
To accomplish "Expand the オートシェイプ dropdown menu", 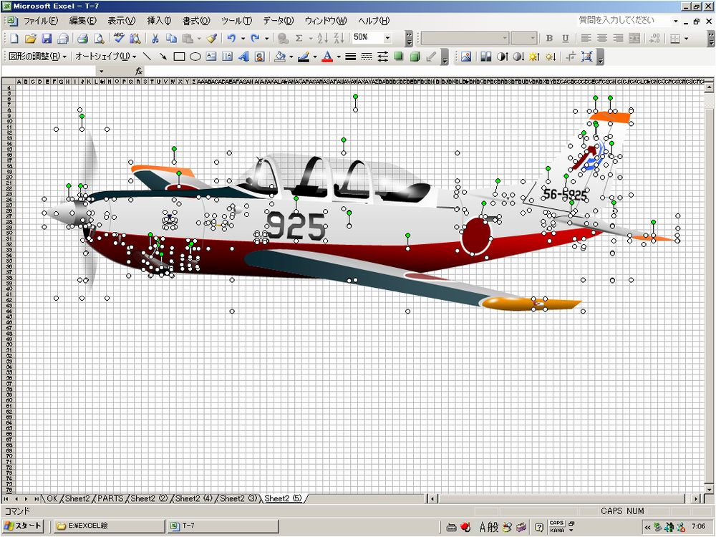I will click(105, 56).
